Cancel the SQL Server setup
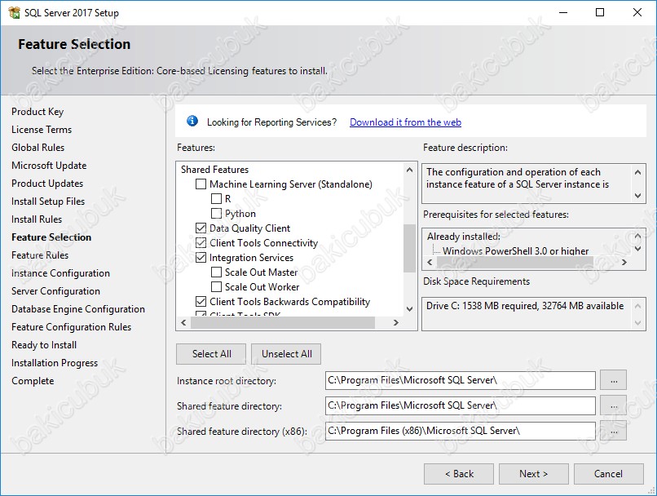Screen dimensions: 657x496 [609, 474]
